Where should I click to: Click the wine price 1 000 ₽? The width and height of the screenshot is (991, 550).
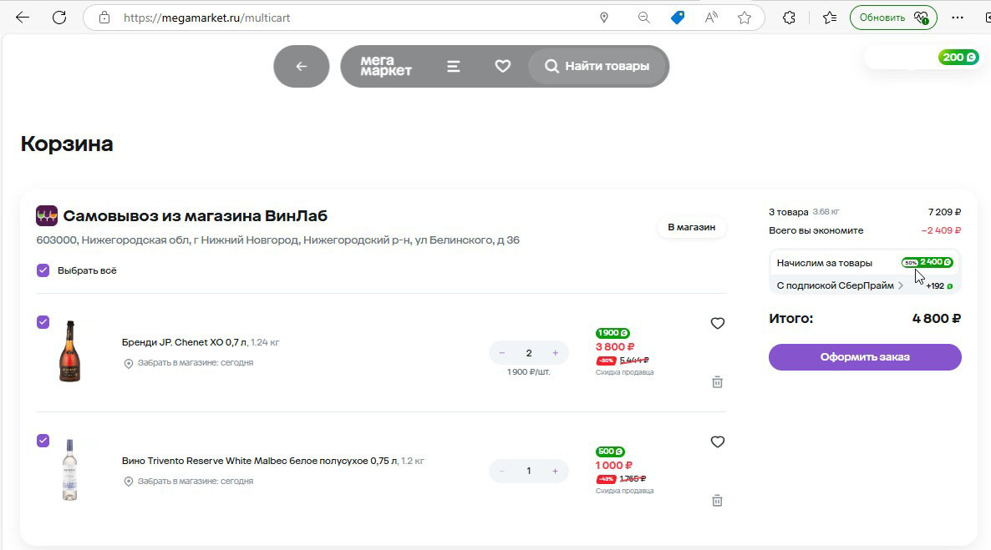(613, 466)
